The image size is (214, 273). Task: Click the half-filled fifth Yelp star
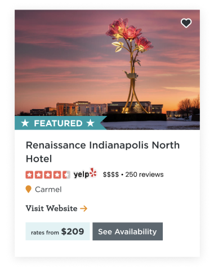click(66, 174)
